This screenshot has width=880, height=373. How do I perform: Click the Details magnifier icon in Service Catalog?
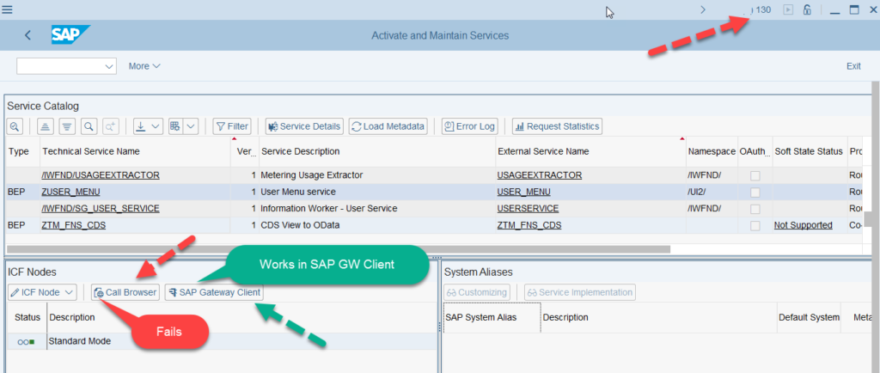[14, 126]
